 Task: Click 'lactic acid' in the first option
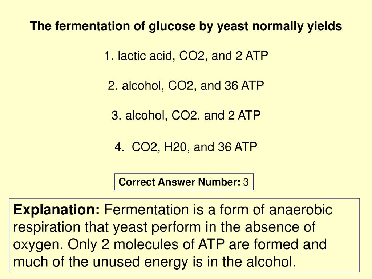click(x=145, y=56)
